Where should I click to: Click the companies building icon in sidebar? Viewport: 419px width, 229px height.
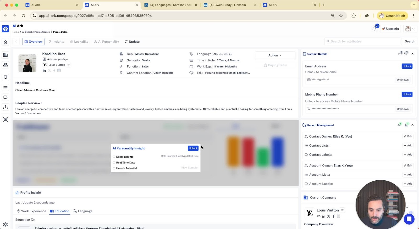click(x=5, y=55)
